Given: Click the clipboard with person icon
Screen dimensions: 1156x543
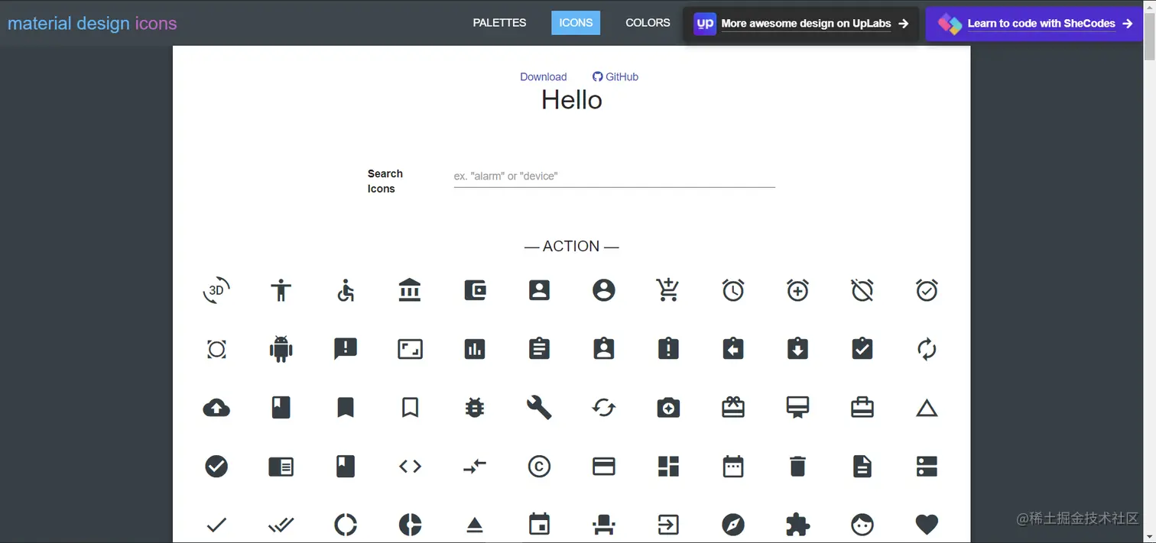Looking at the screenshot, I should point(604,349).
